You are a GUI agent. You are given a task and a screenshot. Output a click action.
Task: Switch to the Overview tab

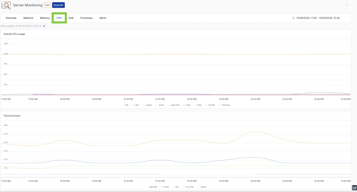[x=11, y=18]
